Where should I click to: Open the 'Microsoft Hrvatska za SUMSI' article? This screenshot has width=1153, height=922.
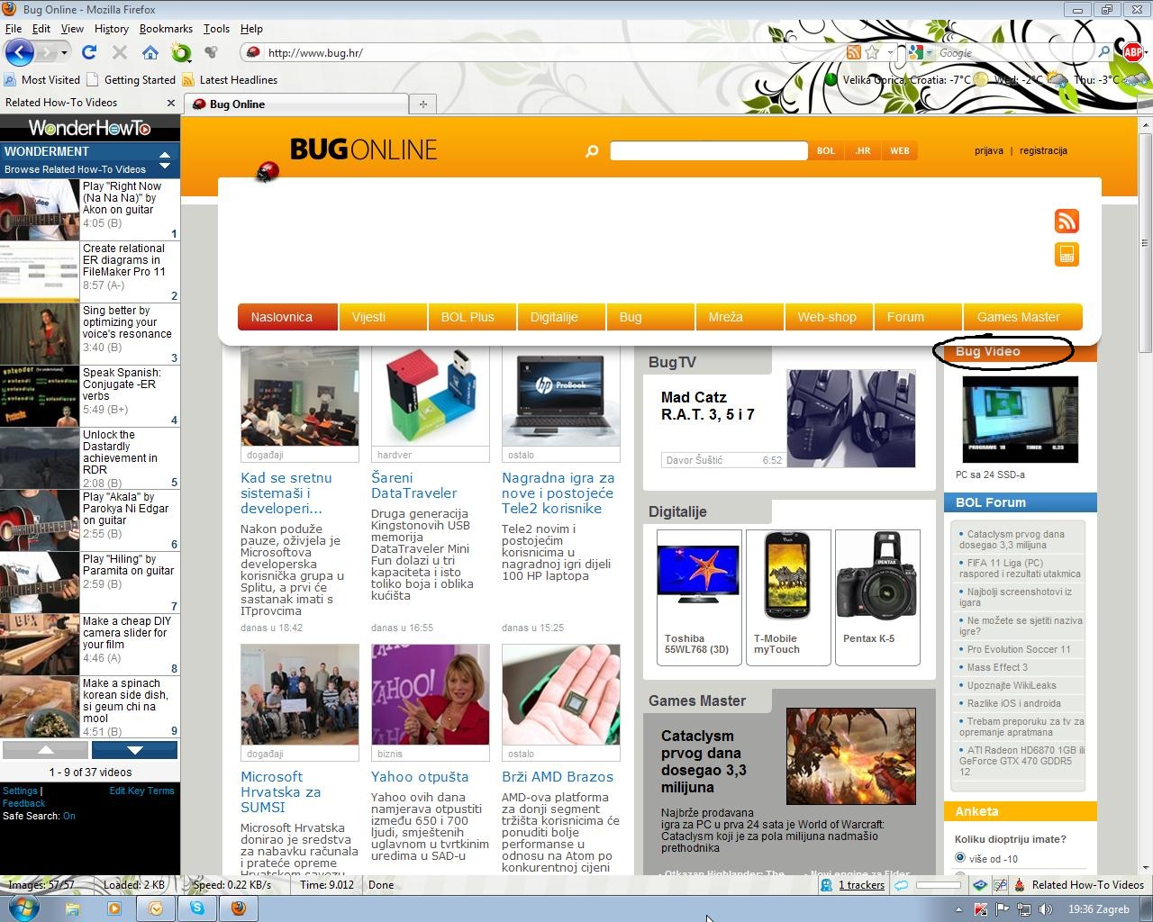click(x=280, y=792)
